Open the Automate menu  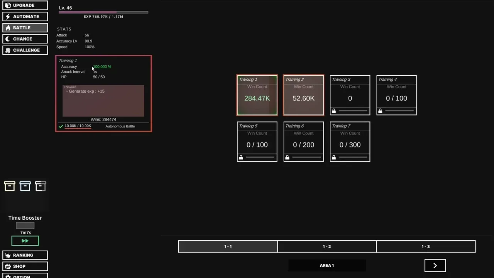click(25, 17)
